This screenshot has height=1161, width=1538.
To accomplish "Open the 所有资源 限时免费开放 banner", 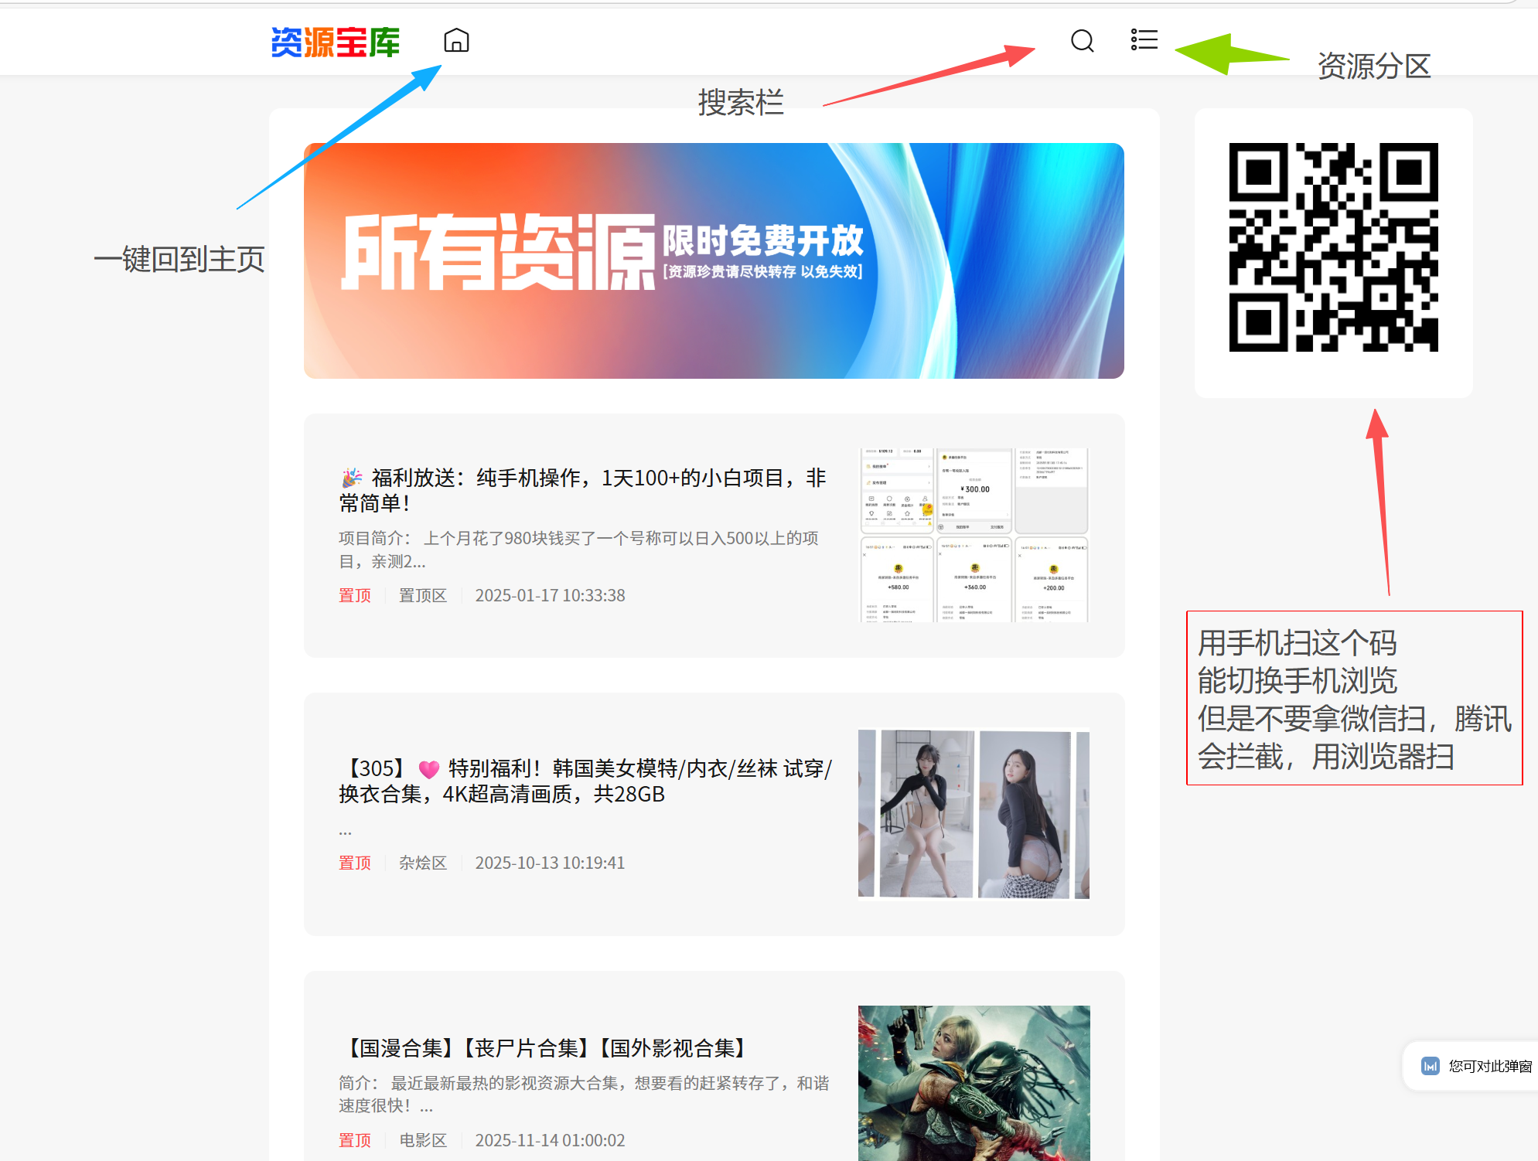I will click(x=713, y=260).
